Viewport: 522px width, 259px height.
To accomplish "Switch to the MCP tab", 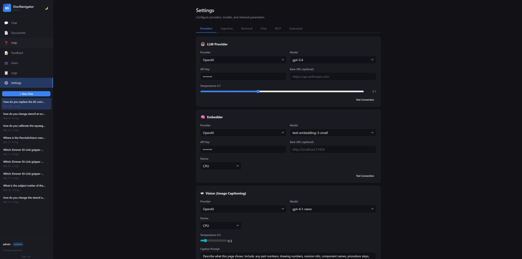I will [278, 28].
